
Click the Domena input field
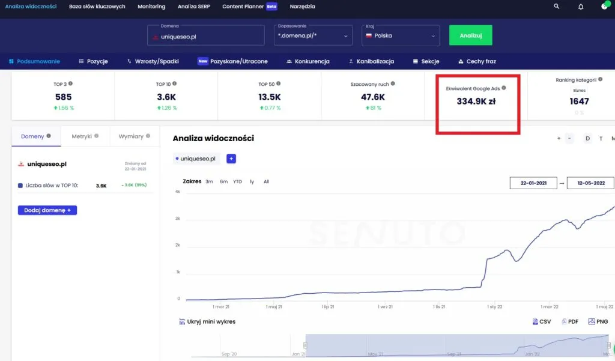coord(206,35)
